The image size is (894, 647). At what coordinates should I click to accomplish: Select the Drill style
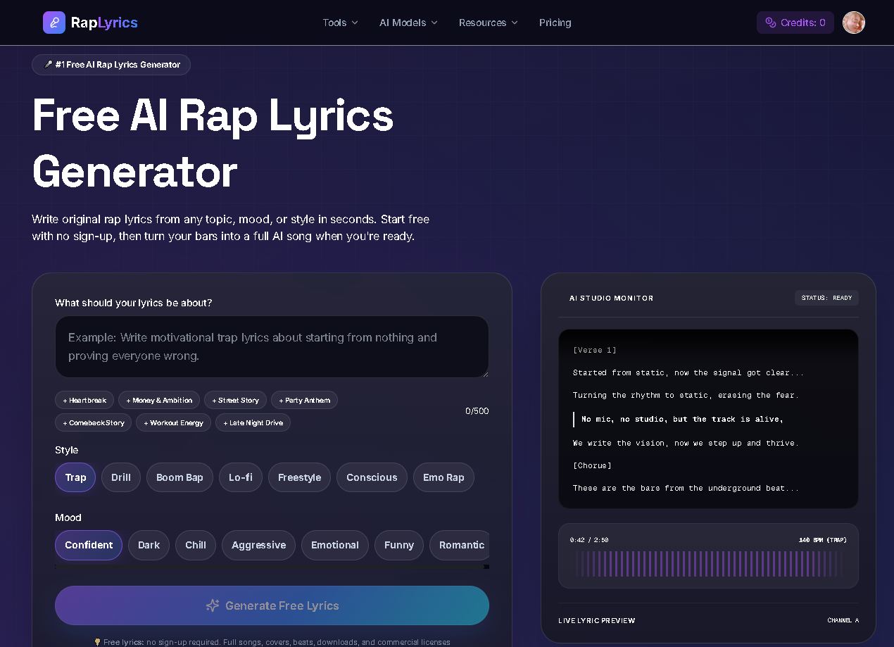coord(121,477)
